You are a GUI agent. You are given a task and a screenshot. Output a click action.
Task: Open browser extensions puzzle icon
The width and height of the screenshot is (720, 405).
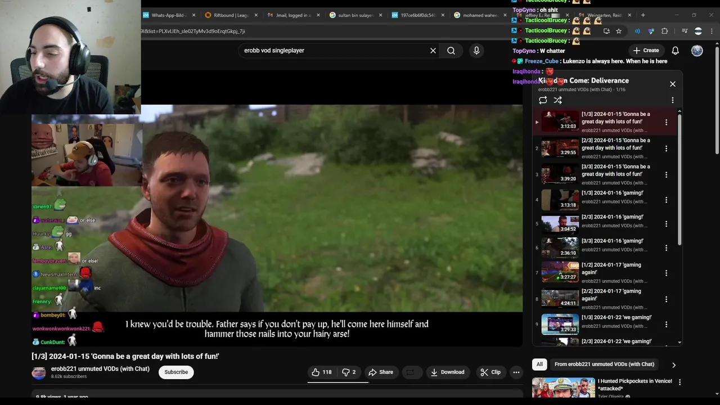pos(664,31)
